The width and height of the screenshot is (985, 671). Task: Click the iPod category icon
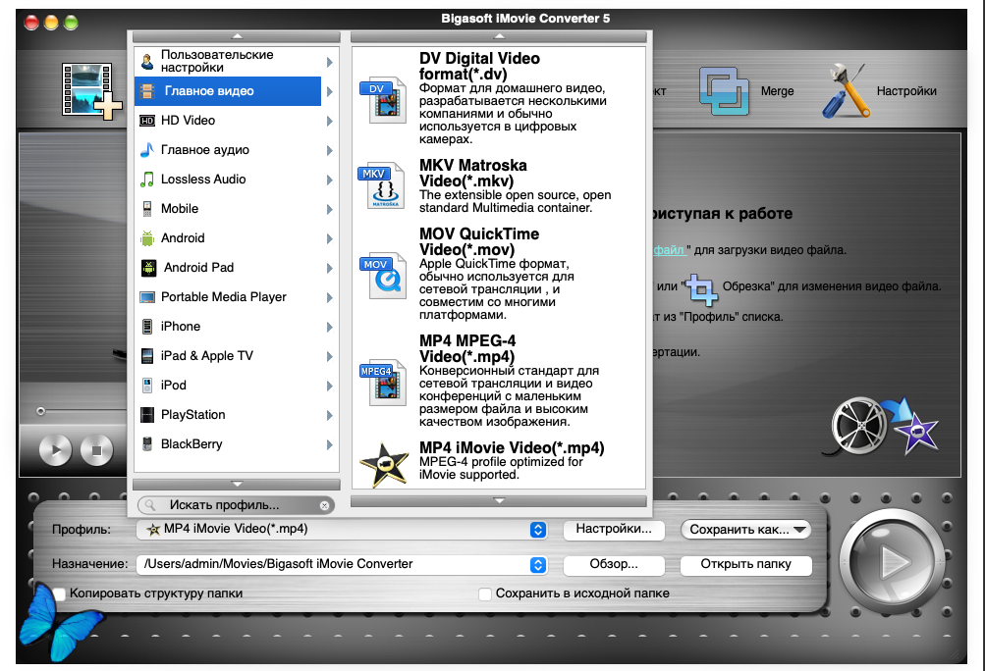(147, 386)
